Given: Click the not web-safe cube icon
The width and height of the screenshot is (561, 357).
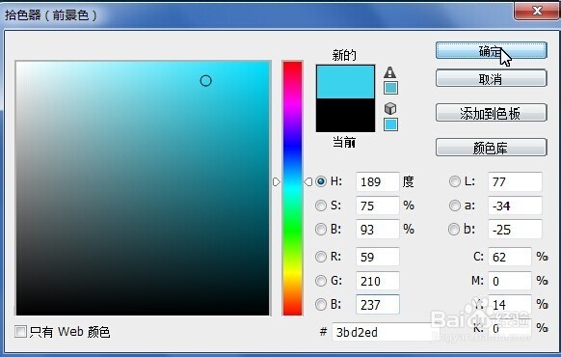Looking at the screenshot, I should [390, 108].
